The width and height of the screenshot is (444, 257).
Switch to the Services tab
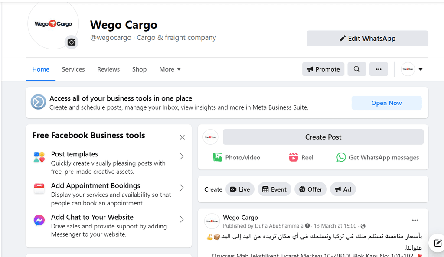pyautogui.click(x=73, y=69)
